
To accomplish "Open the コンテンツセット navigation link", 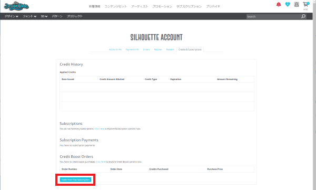I will coord(116,6).
